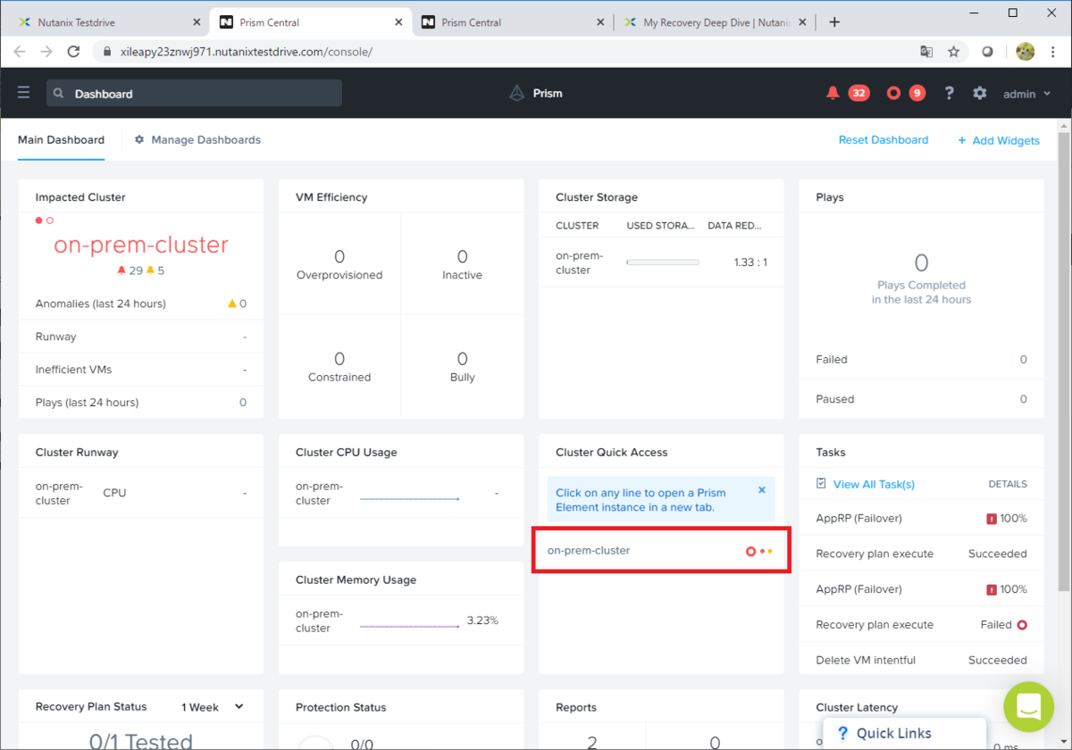Click the Dashboard search field

(194, 94)
